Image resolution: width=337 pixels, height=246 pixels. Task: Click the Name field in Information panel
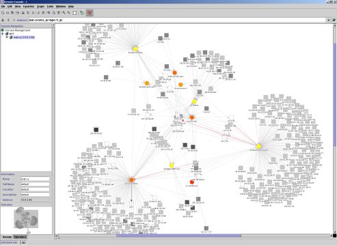coord(35,179)
